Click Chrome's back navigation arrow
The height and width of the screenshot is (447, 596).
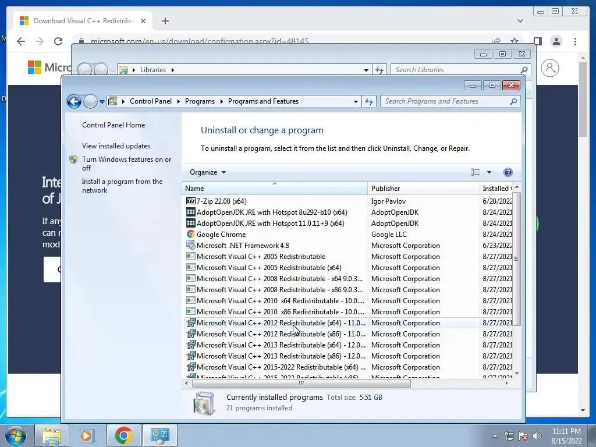point(21,41)
